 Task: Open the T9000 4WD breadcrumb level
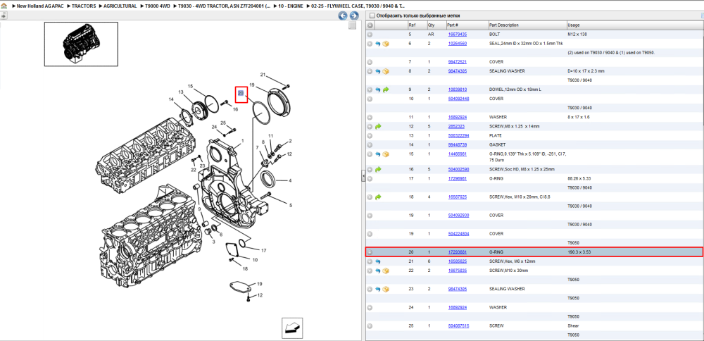(157, 6)
